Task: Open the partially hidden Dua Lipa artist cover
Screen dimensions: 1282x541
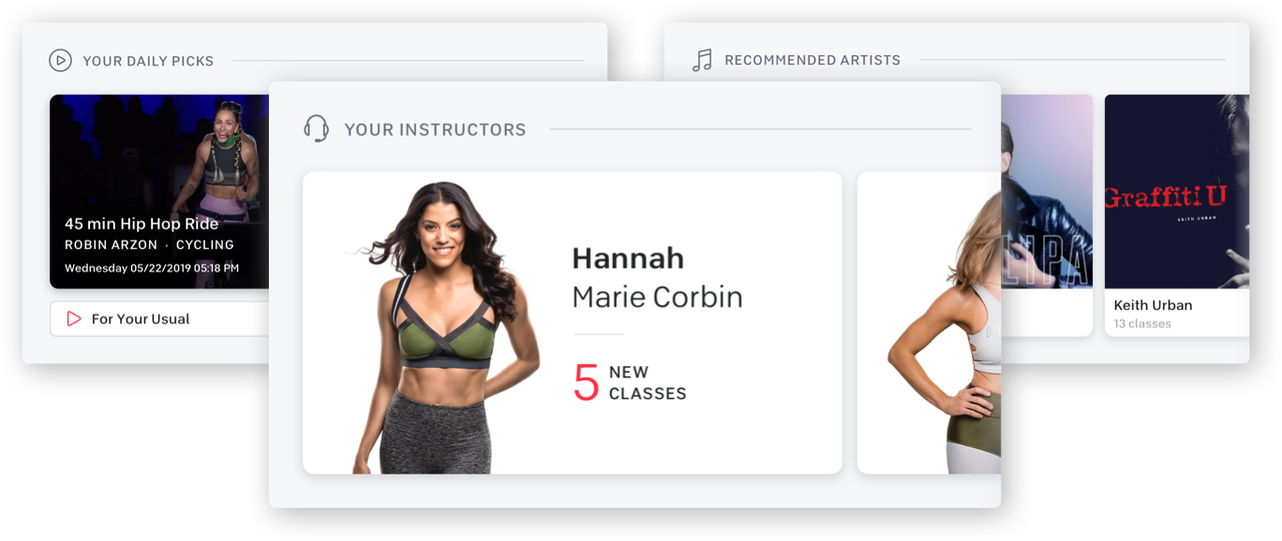Action: pos(1047,192)
